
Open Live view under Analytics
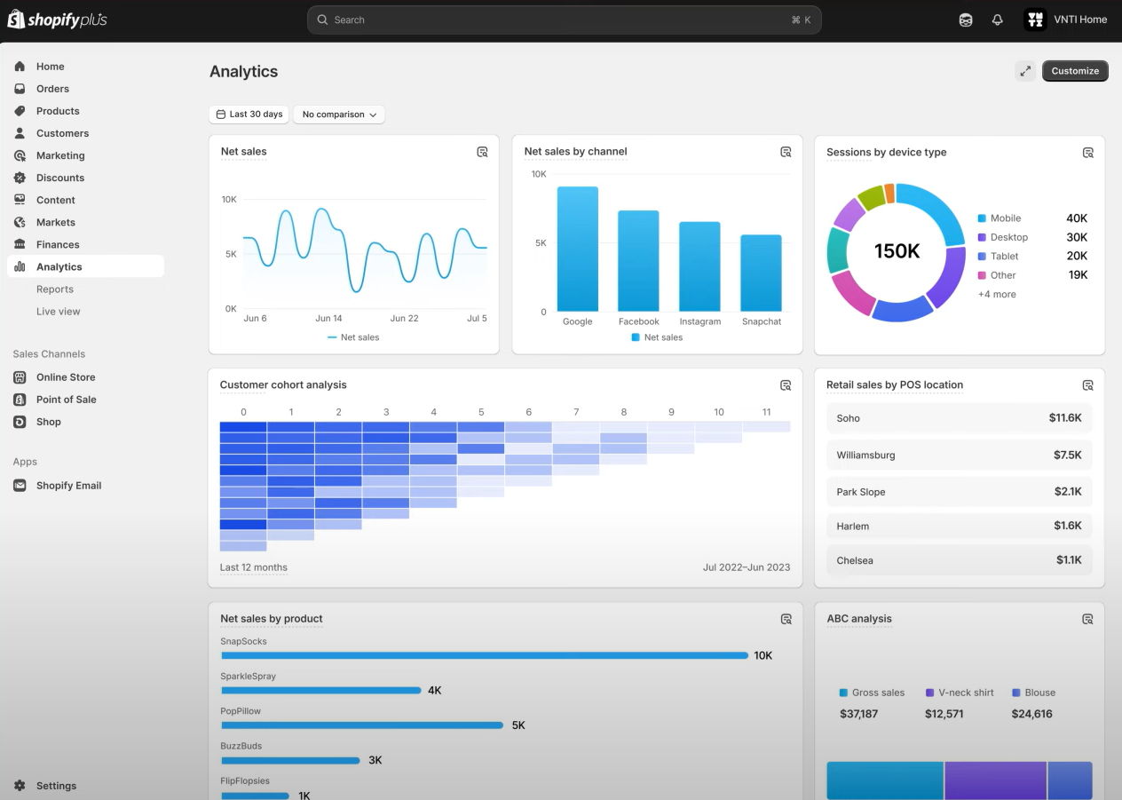tap(59, 312)
